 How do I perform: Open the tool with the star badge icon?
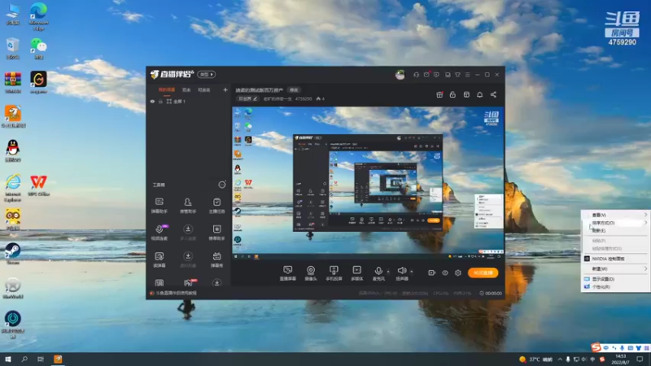pos(216,233)
